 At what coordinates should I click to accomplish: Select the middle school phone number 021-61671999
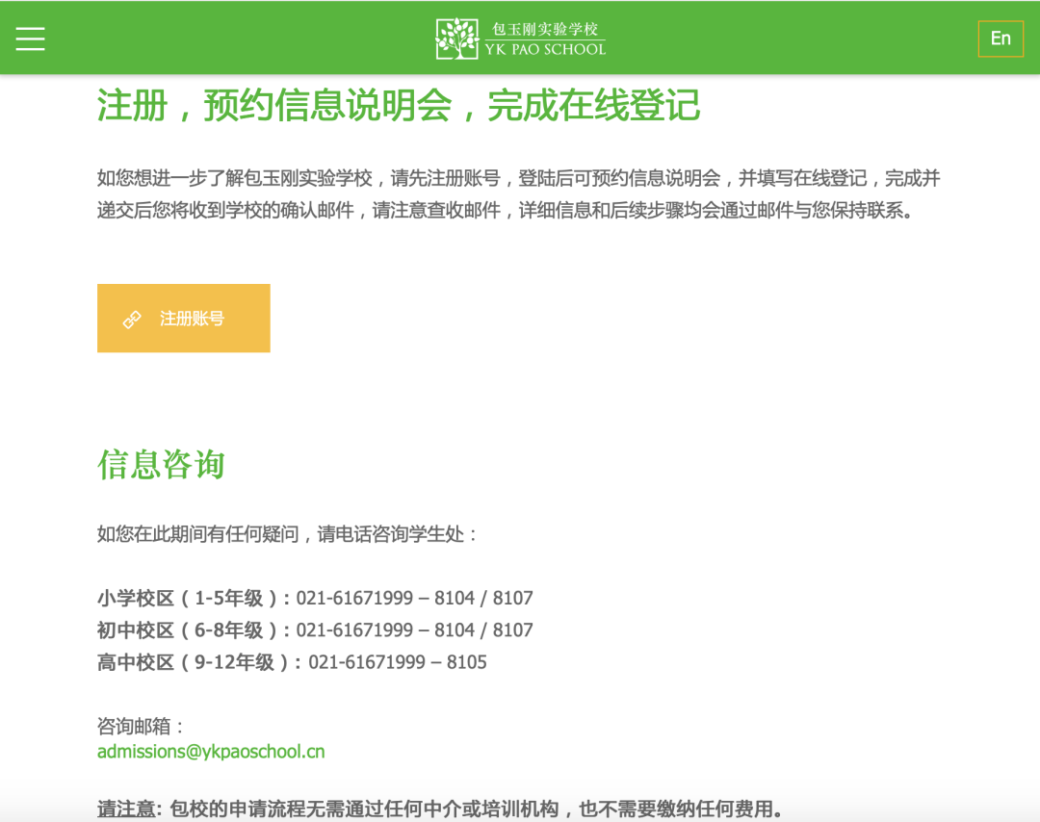[x=354, y=630]
